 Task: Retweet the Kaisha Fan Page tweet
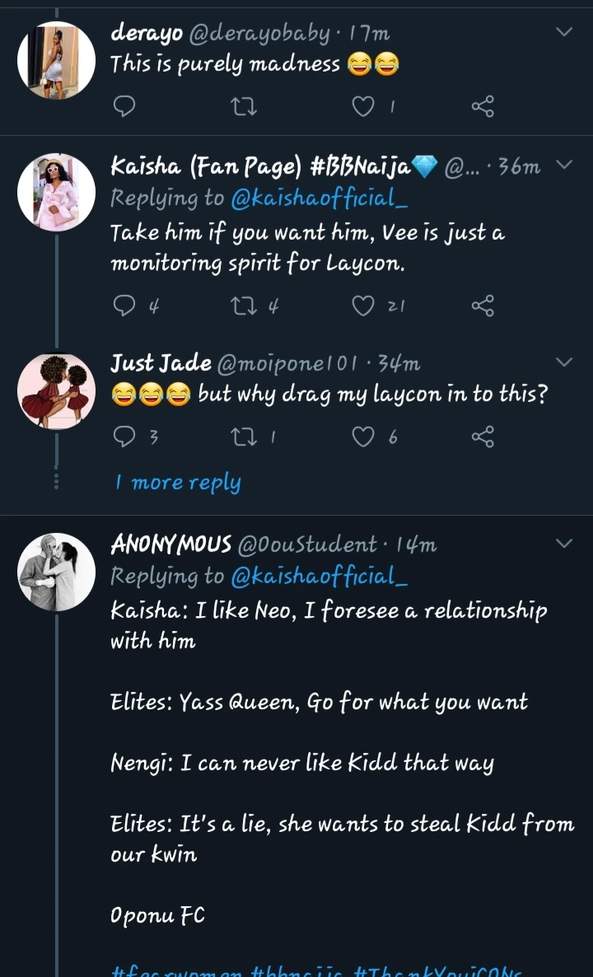tap(245, 306)
